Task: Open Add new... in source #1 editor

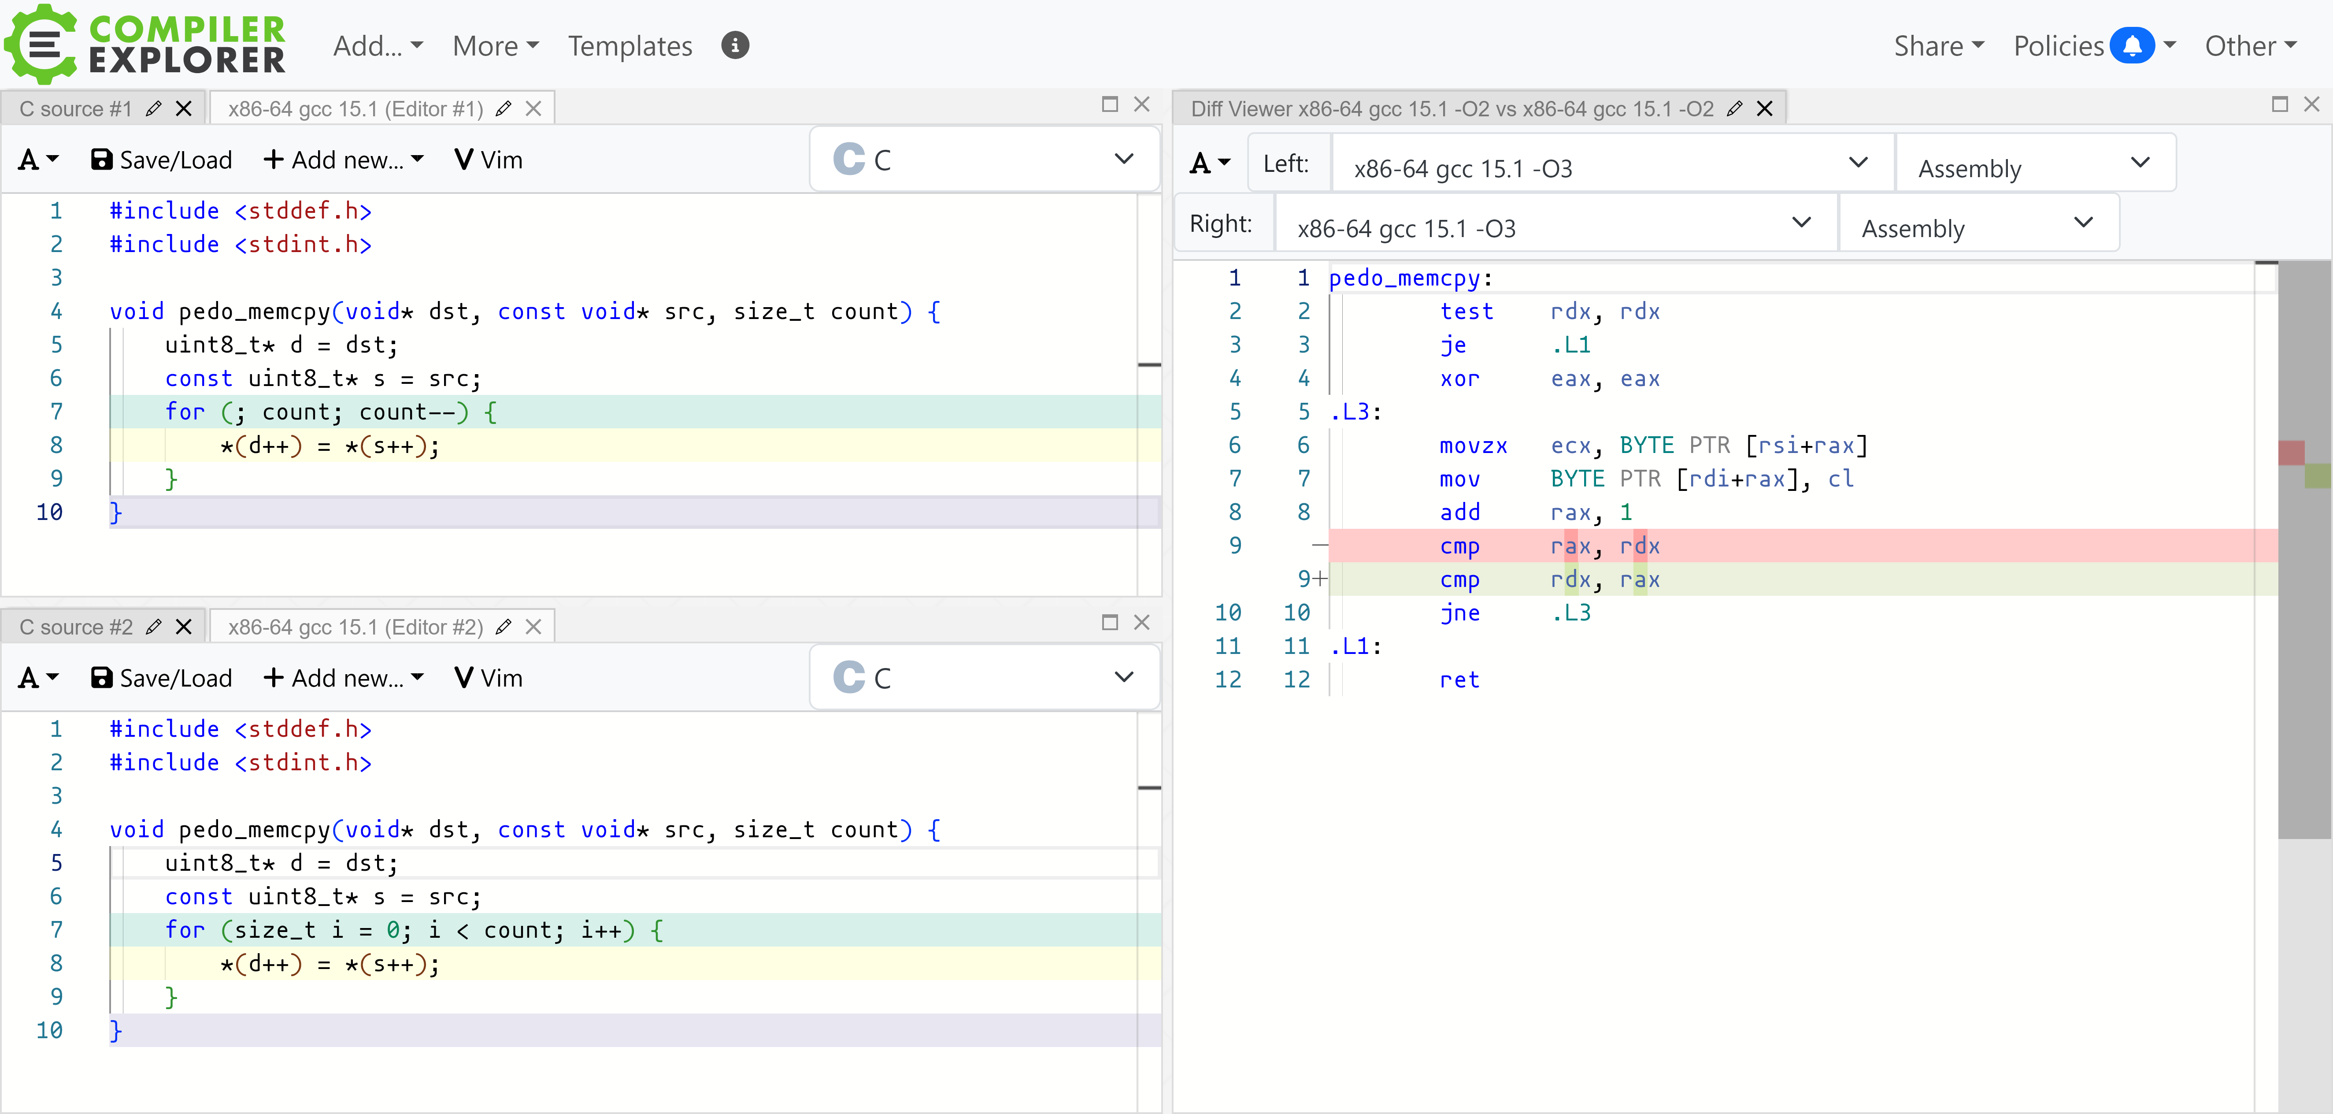Action: 343,160
